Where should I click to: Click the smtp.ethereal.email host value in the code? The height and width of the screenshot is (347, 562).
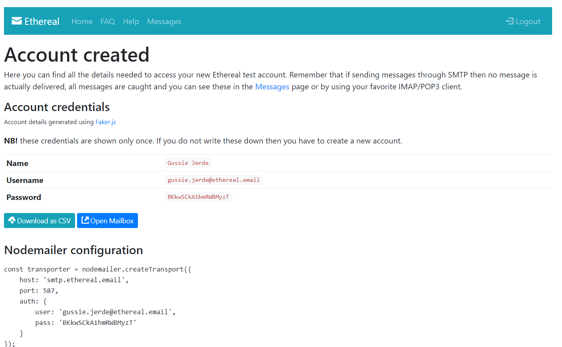click(x=84, y=279)
